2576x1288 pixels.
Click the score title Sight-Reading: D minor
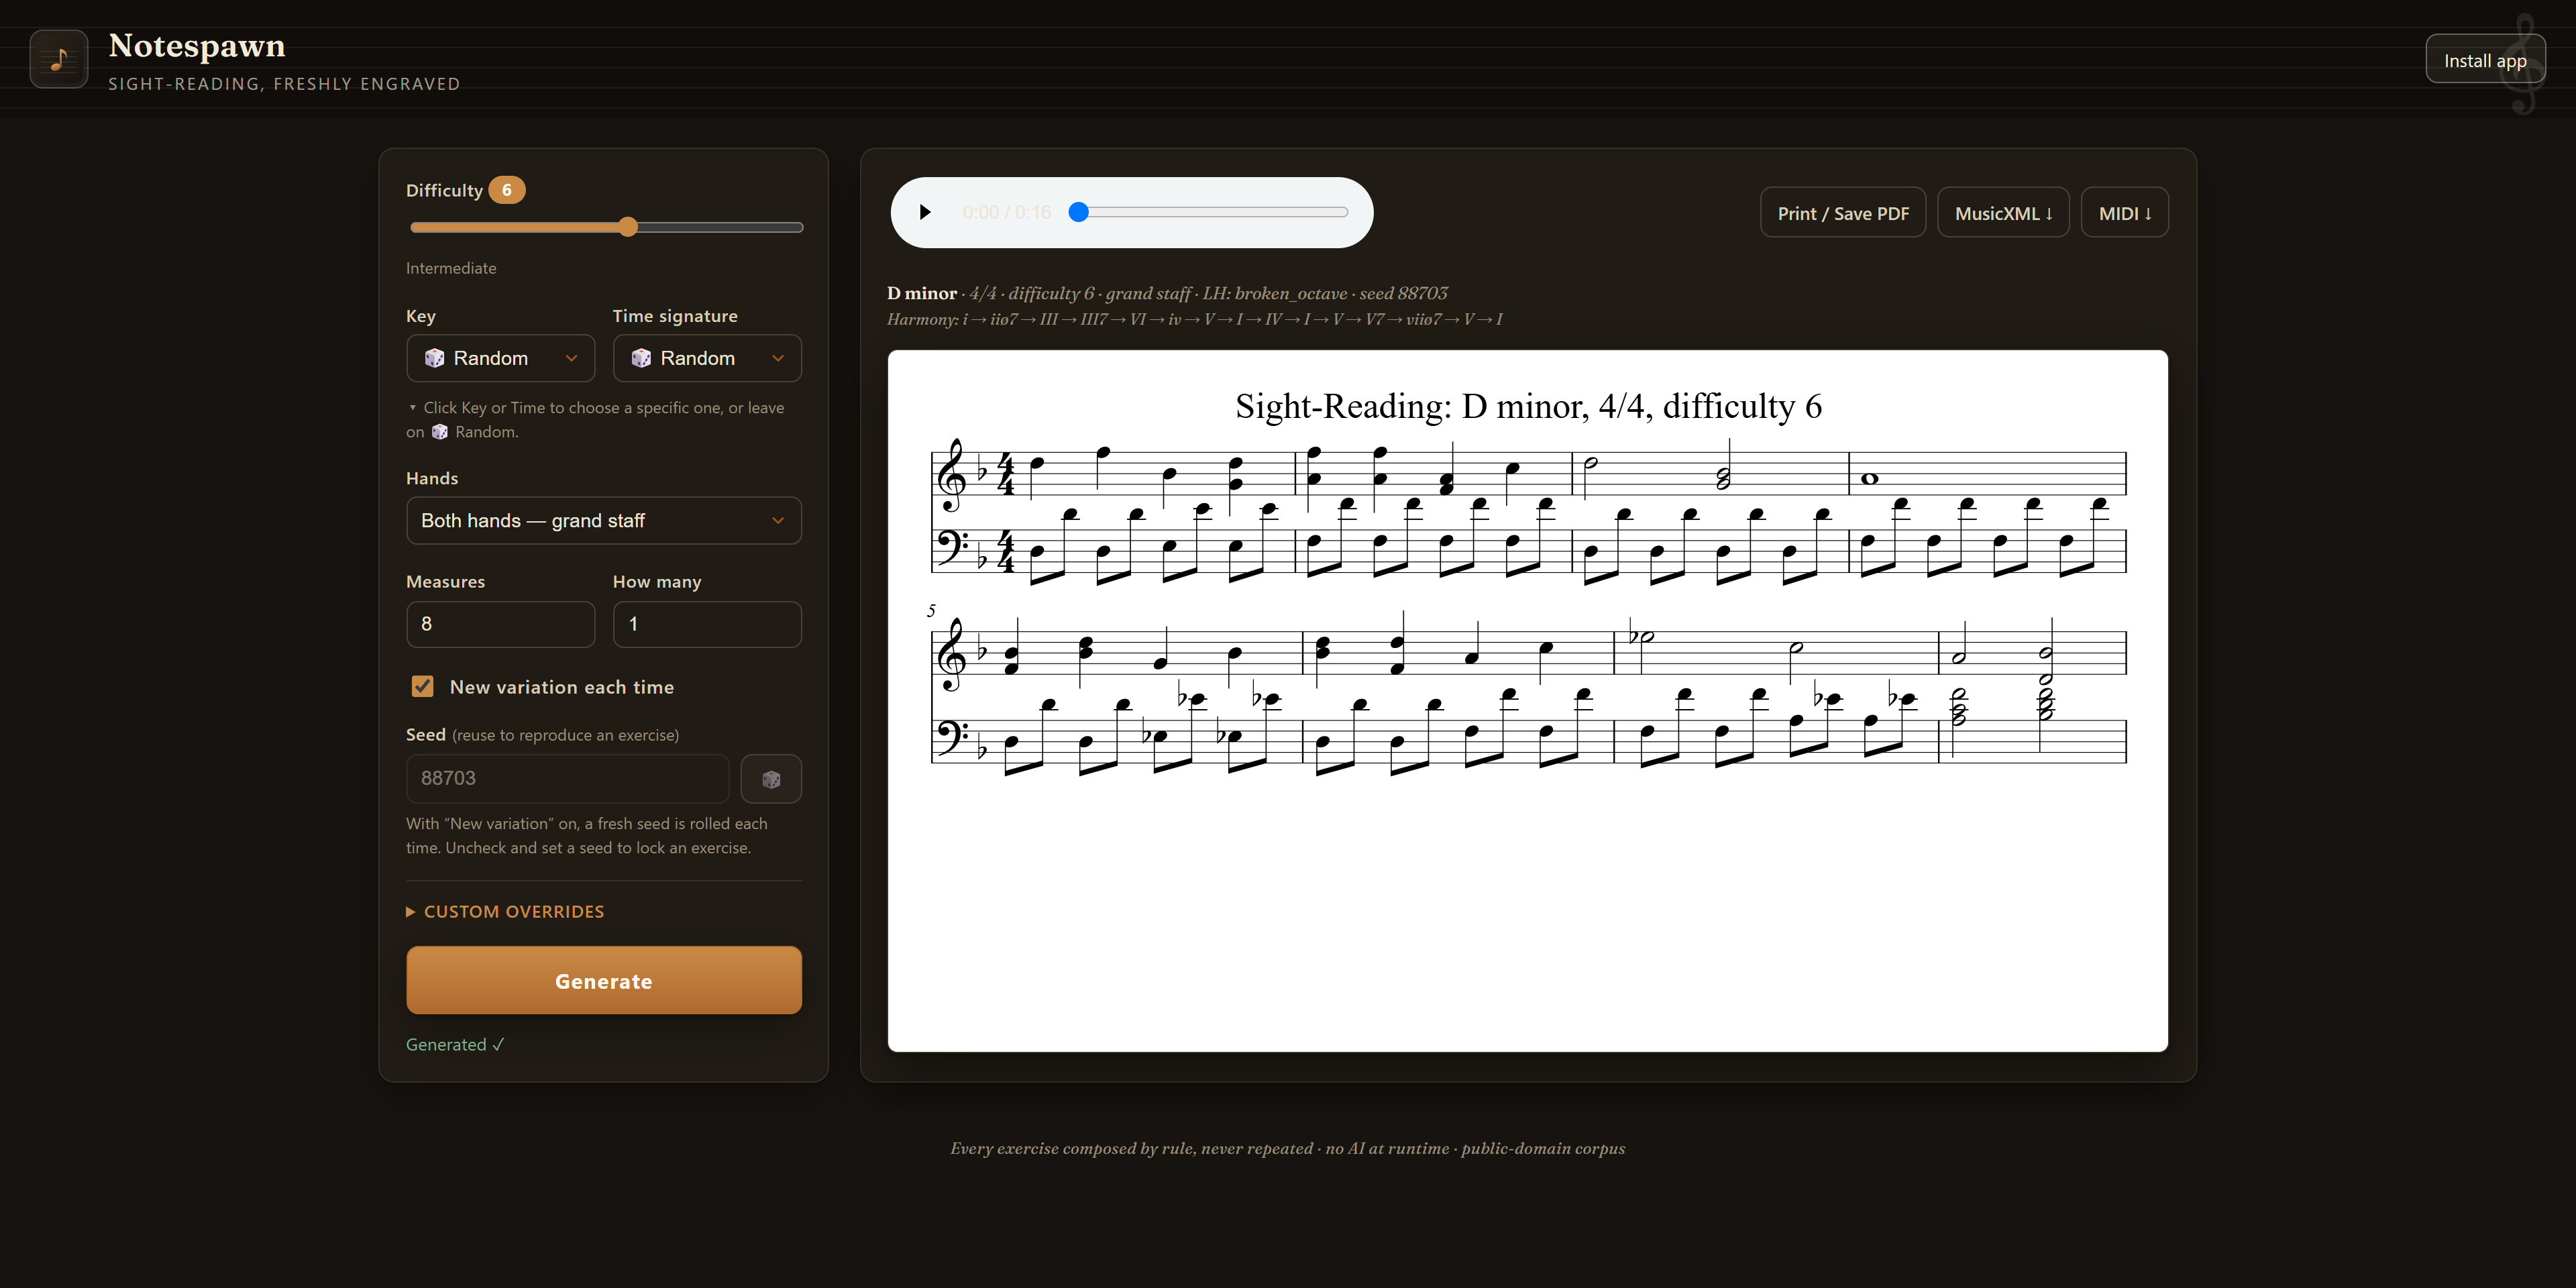[1528, 406]
